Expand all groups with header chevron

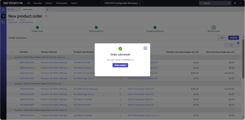point(12,52)
